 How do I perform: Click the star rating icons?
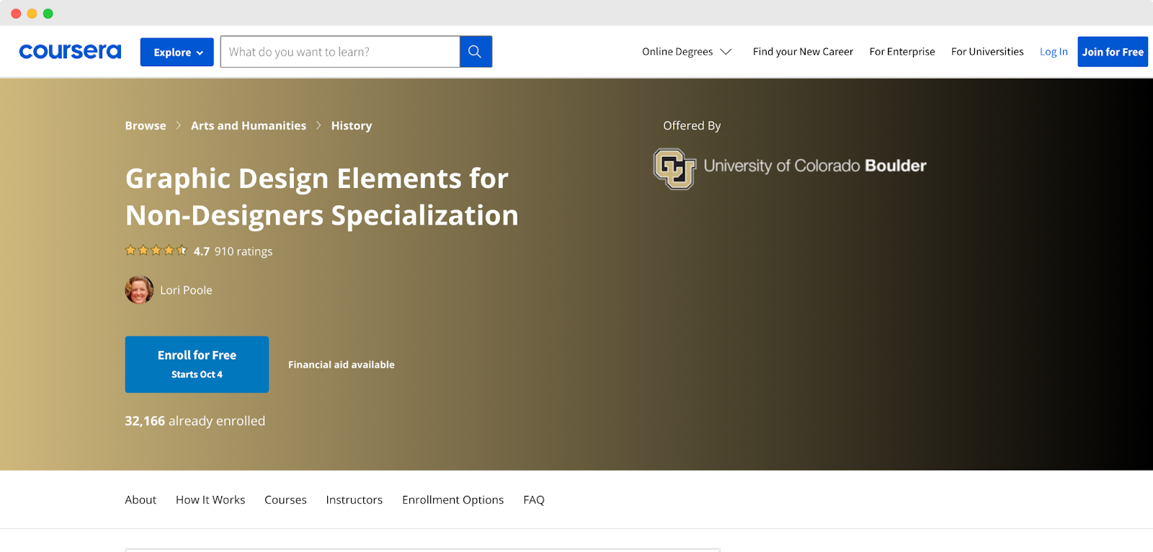click(x=156, y=251)
